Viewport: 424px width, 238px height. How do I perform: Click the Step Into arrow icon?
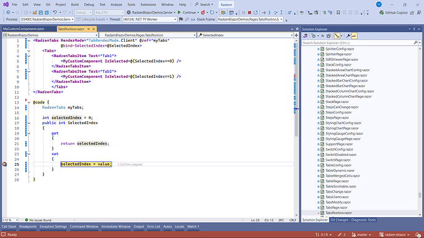click(269, 12)
